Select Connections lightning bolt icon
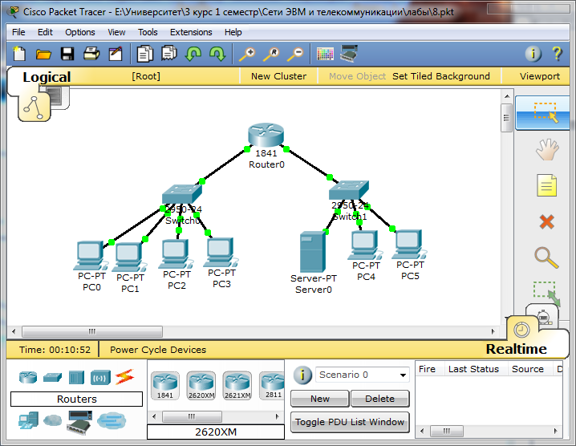Viewport: 576px width, 446px height. 124,377
